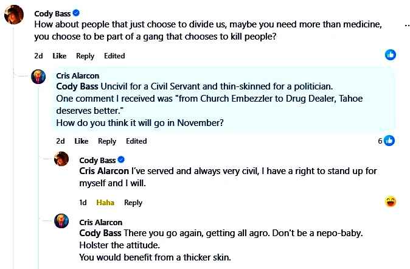
Task: Reply to Cody Bass's top comment
Action: point(85,56)
